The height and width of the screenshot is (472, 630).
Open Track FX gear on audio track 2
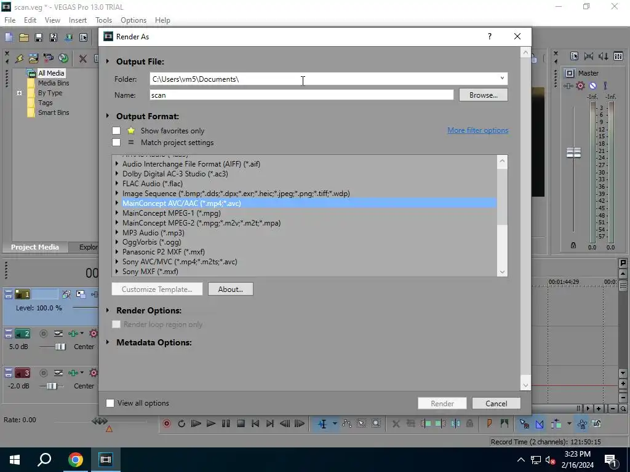94,333
